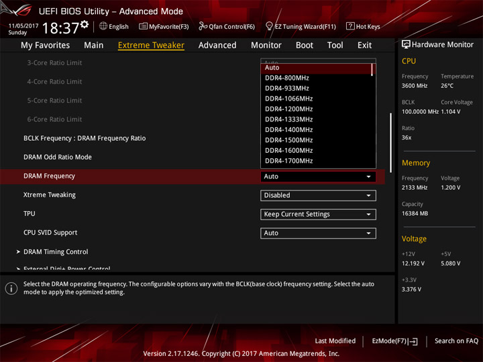Viewport: 483px width, 362px height.
Task: Click the 11/05/2017 date
Action: pyautogui.click(x=23, y=26)
